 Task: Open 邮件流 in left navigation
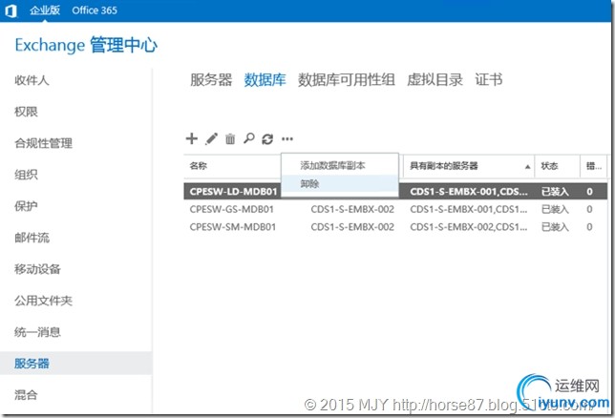[32, 238]
